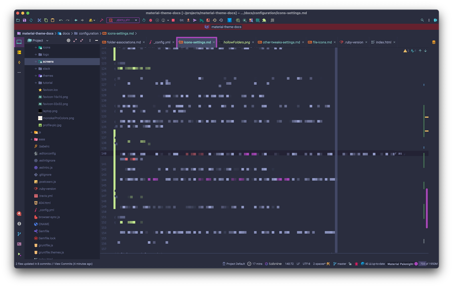This screenshot has width=453, height=287.
Task: Open the Tabnine widget in the status bar
Action: pos(273,264)
